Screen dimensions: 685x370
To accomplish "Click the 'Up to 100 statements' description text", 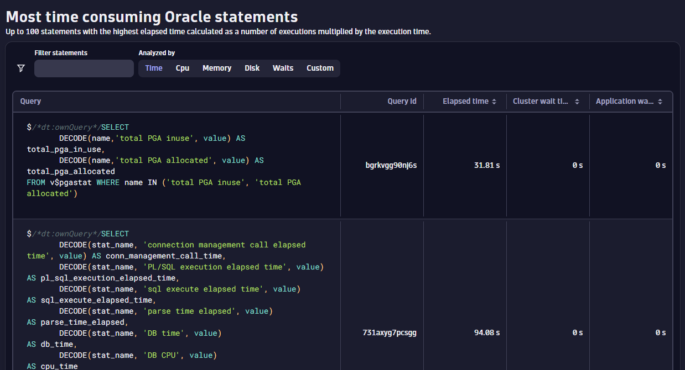I will click(x=218, y=31).
